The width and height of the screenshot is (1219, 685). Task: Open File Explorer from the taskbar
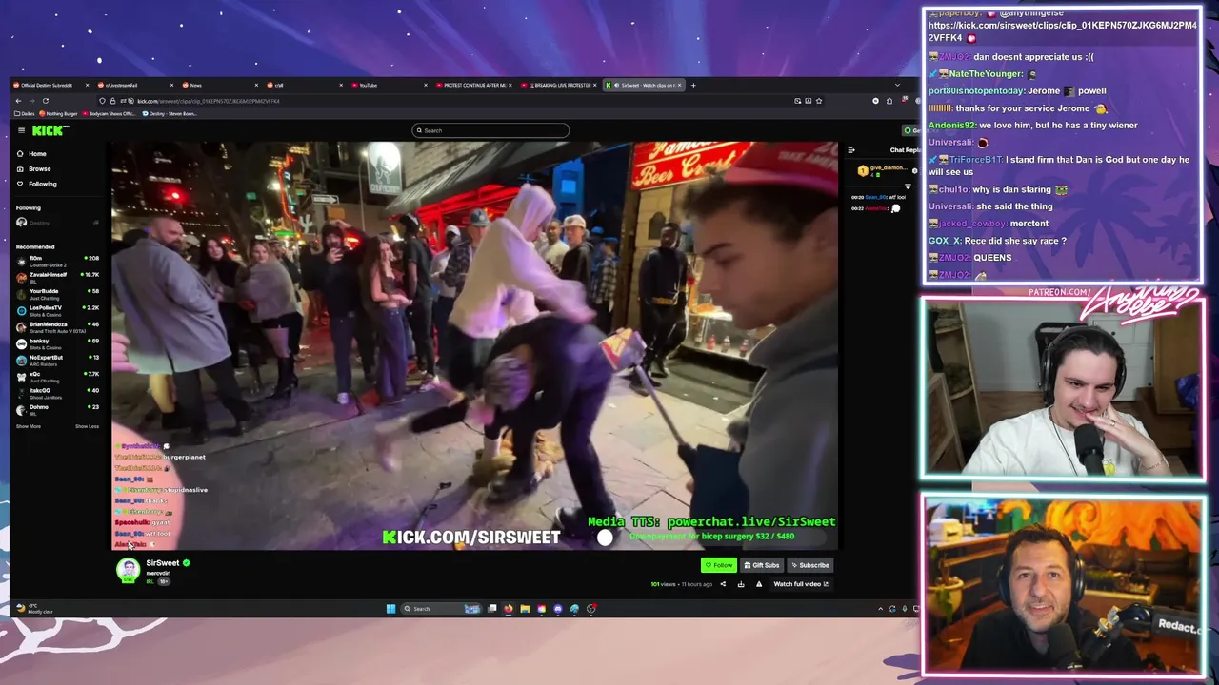(x=525, y=609)
